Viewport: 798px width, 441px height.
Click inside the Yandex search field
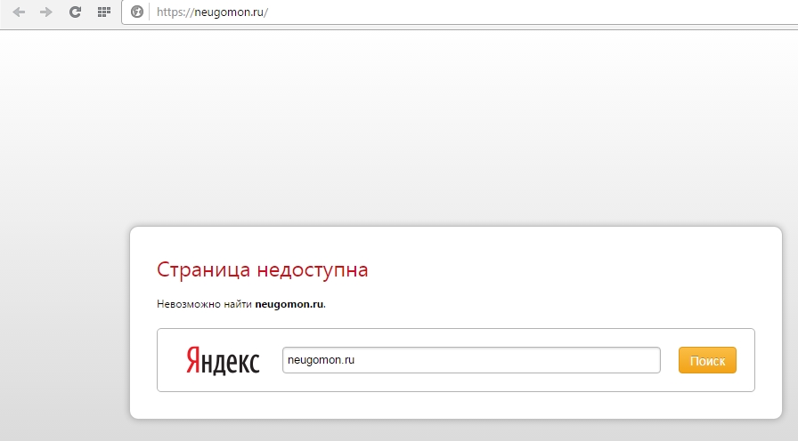471,360
